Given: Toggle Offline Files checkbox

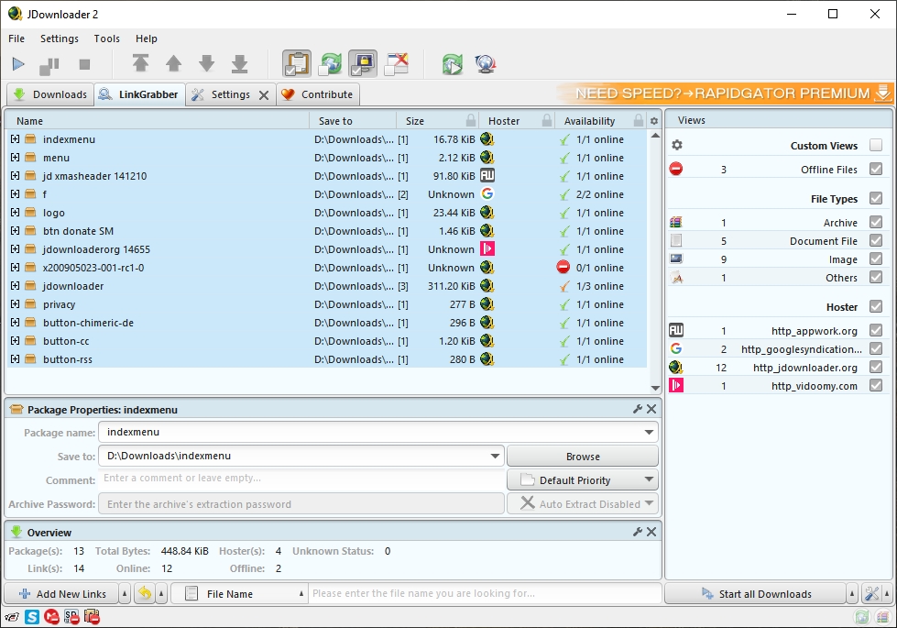Looking at the screenshot, I should click(x=875, y=169).
